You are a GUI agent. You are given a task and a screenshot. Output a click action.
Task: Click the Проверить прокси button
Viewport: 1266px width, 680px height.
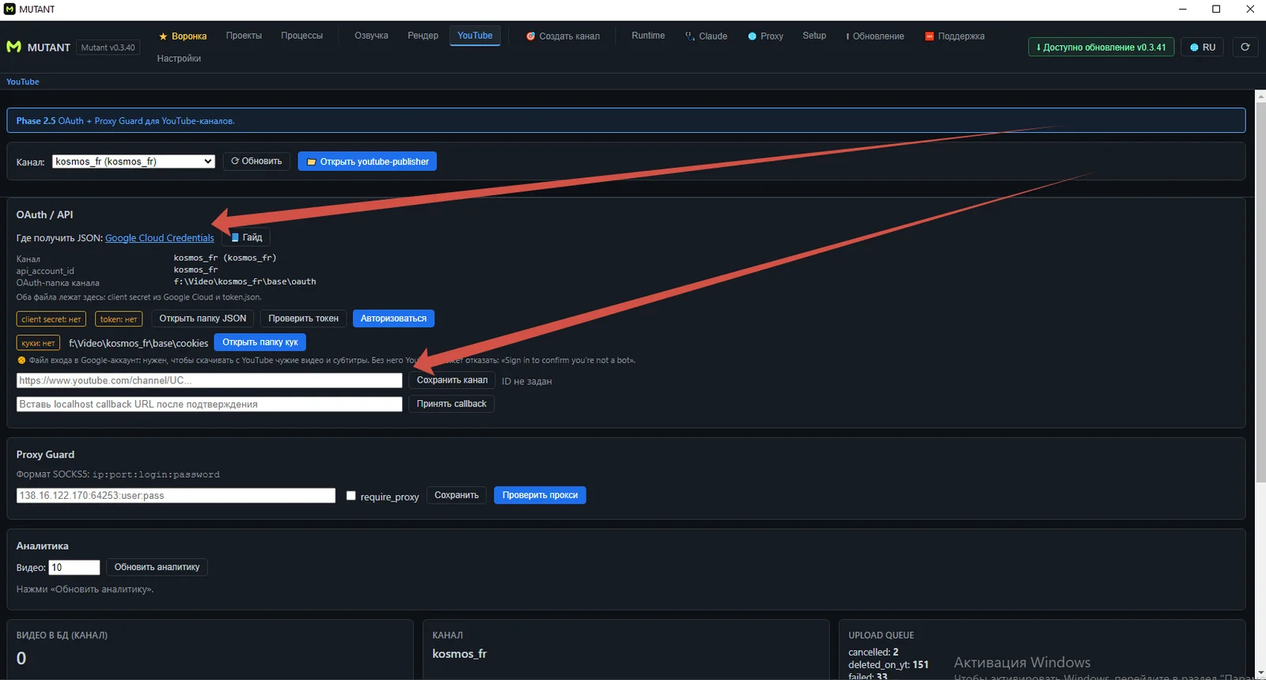(540, 496)
